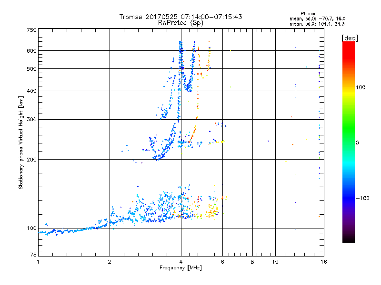Click the colorbar label "-100"

click(362, 198)
